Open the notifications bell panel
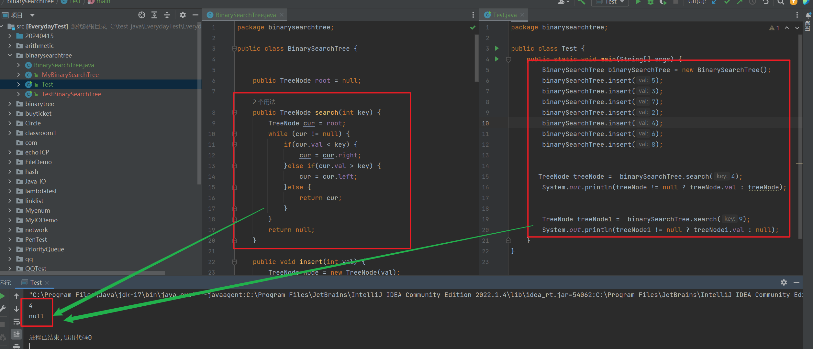This screenshot has width=813, height=349. pyautogui.click(x=808, y=15)
